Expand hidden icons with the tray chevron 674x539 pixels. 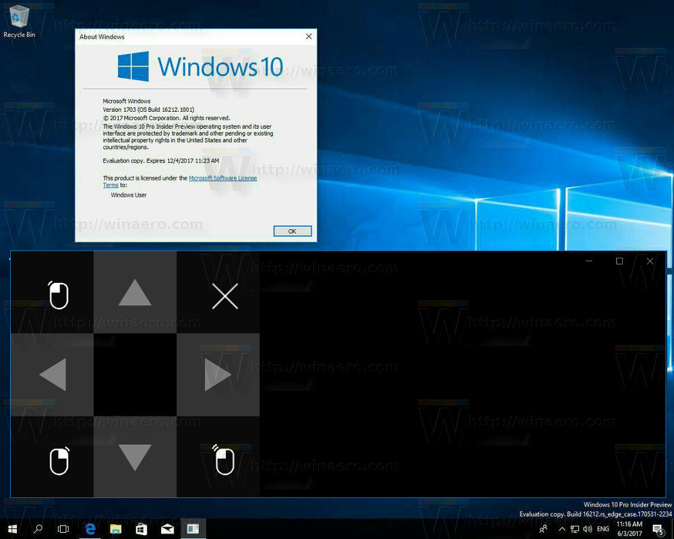tap(561, 530)
